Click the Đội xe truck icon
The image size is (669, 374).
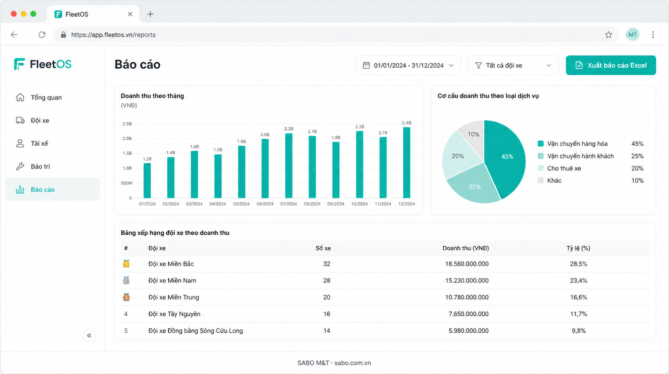click(x=20, y=120)
